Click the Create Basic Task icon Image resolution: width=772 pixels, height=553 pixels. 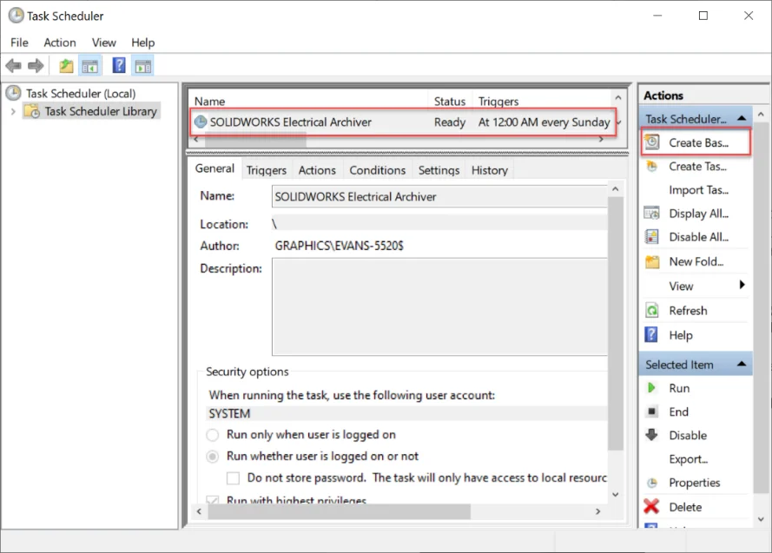coord(652,142)
